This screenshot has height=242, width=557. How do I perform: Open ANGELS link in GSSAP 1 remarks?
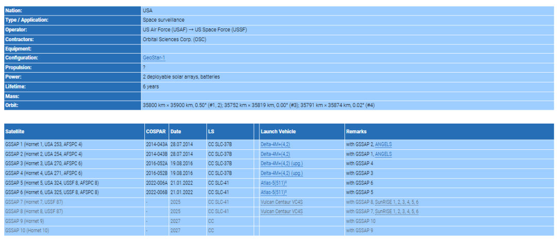point(383,144)
